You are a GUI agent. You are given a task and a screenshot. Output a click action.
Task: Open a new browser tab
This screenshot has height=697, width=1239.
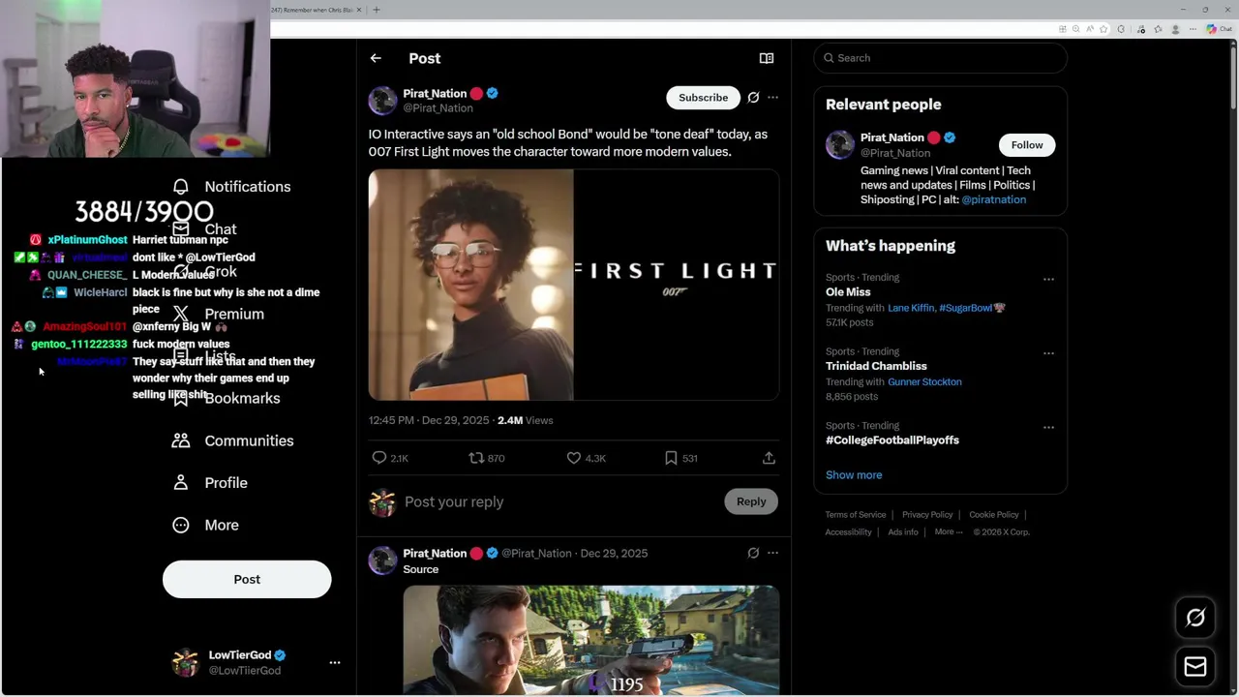(x=377, y=10)
